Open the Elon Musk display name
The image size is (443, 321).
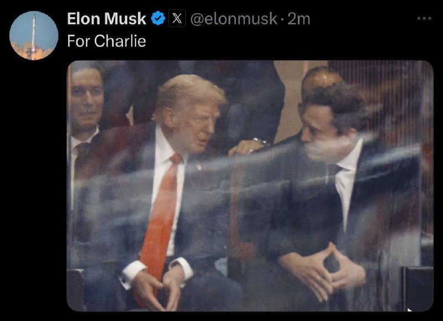click(106, 19)
